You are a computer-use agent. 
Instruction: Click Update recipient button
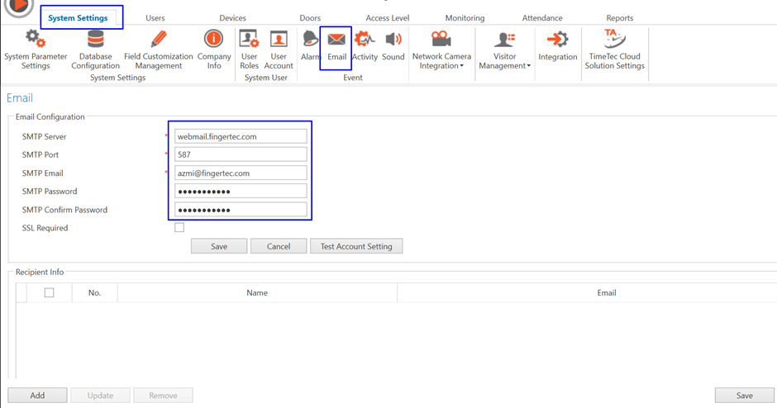(100, 395)
